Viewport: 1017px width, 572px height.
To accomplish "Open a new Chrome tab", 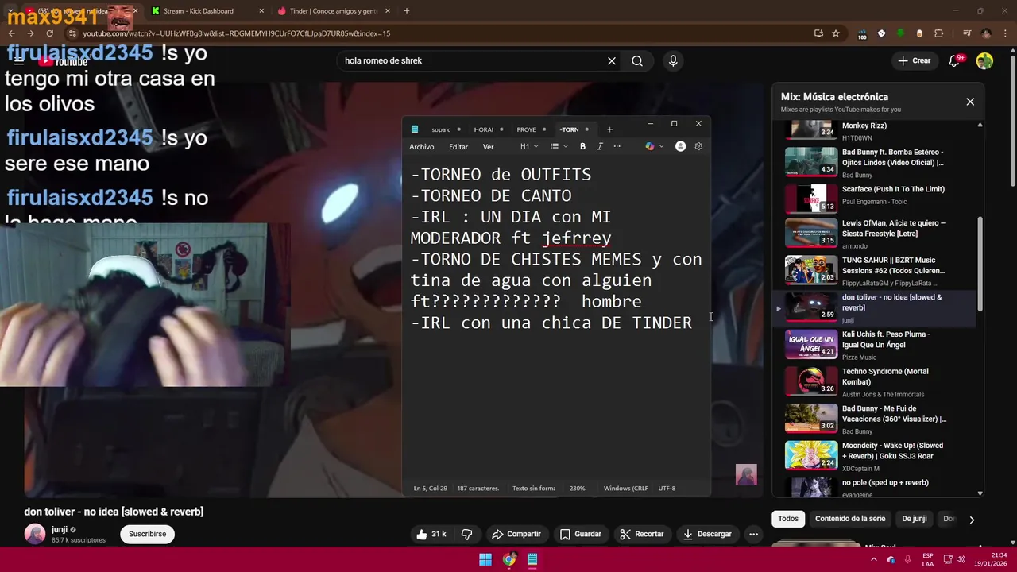I will pyautogui.click(x=407, y=11).
